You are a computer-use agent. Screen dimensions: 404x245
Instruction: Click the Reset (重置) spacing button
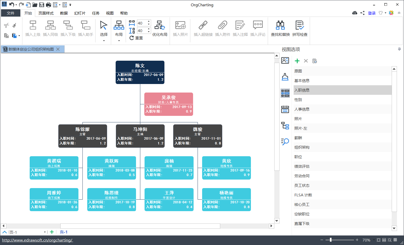point(136,38)
